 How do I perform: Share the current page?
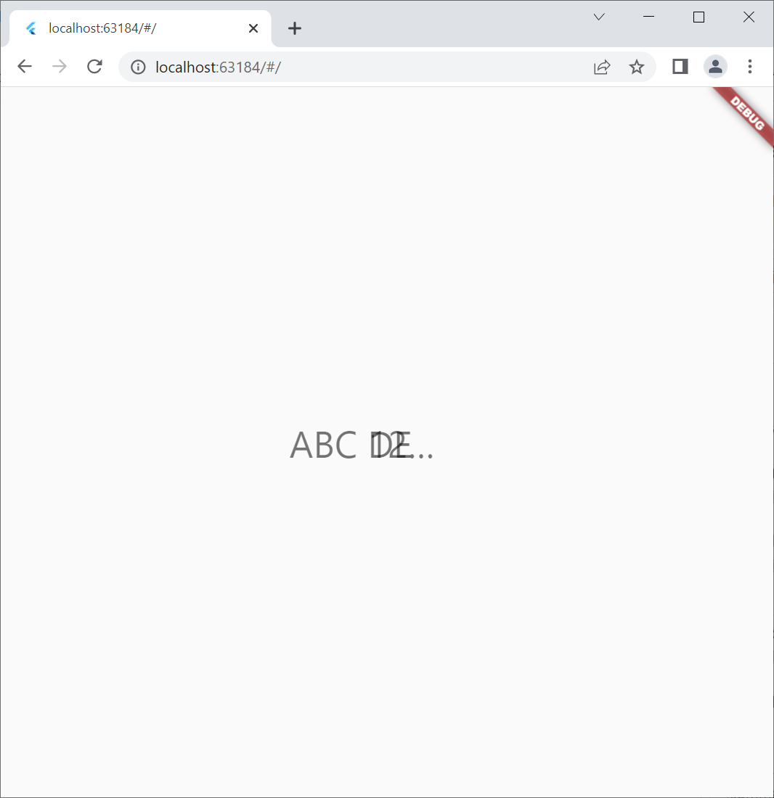(x=602, y=66)
